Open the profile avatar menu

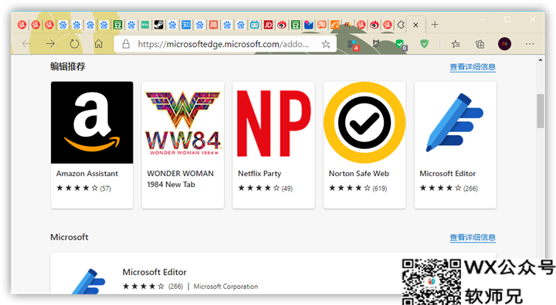tap(504, 44)
